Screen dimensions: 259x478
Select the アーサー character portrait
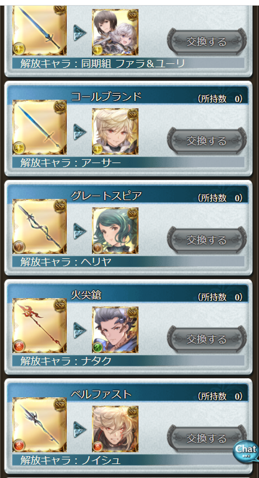tap(115, 131)
